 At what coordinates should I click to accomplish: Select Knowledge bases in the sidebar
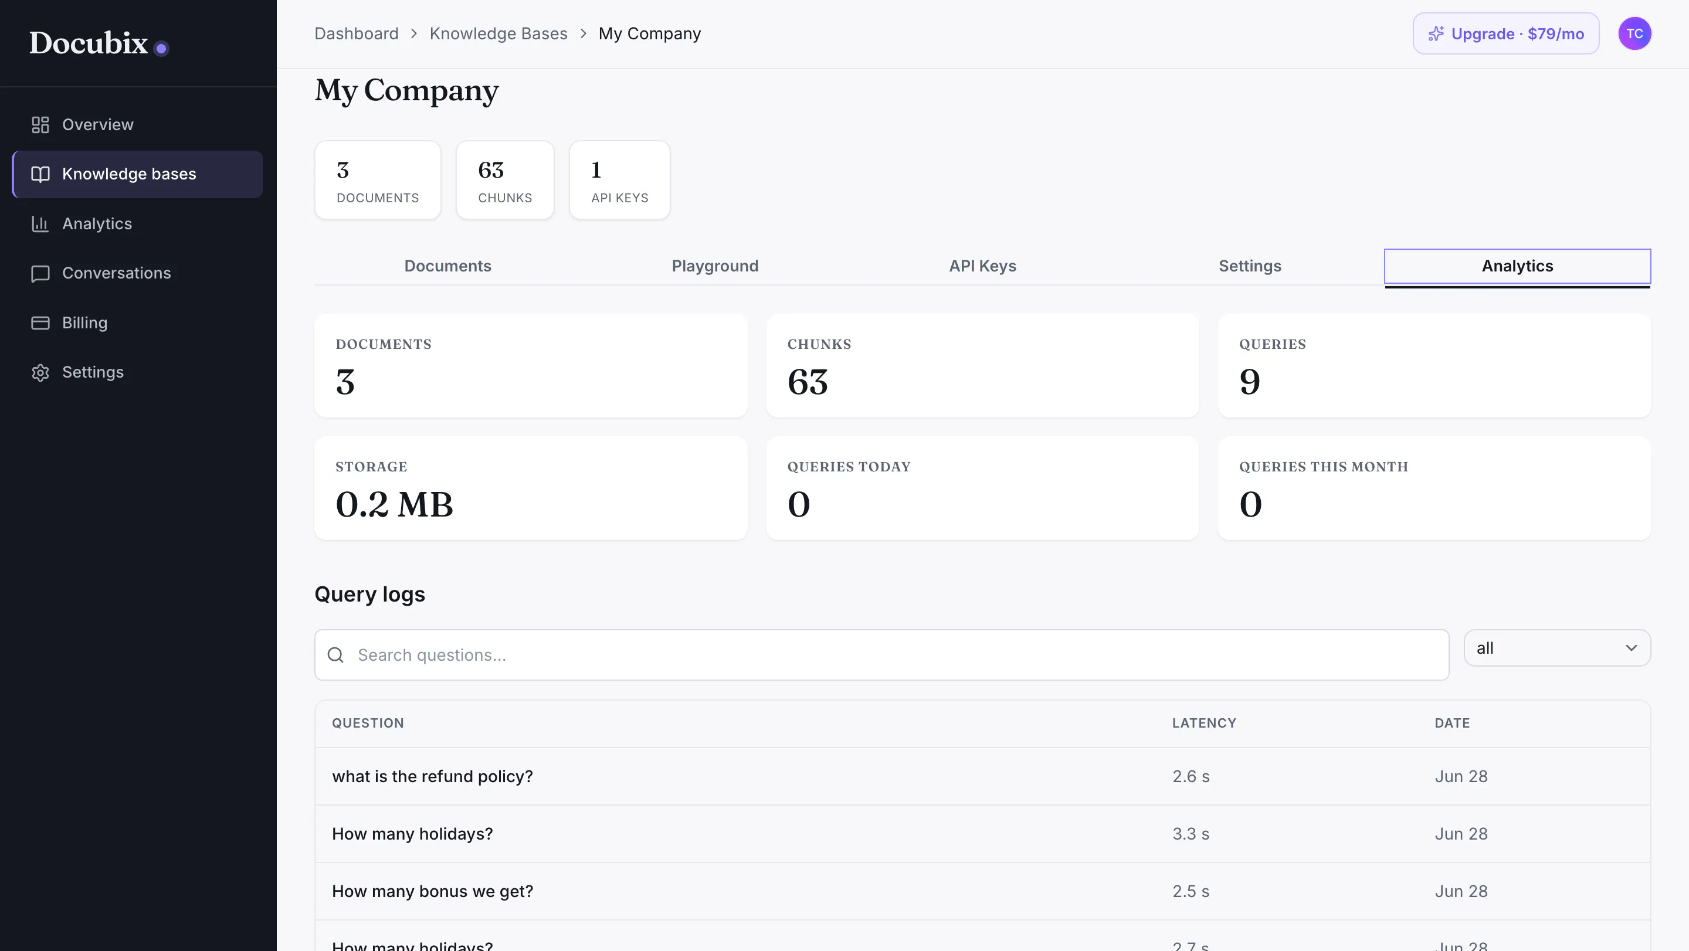point(138,174)
